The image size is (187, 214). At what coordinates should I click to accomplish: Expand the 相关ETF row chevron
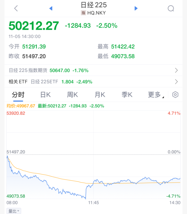(x=176, y=82)
